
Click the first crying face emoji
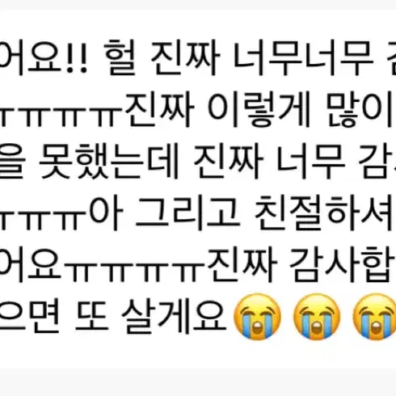click(257, 317)
